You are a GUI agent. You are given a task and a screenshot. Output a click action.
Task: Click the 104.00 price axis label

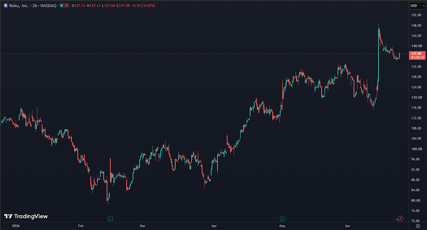click(417, 138)
